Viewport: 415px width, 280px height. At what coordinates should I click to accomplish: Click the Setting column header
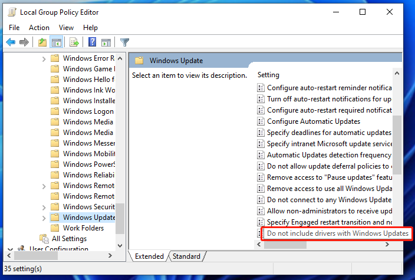[268, 75]
